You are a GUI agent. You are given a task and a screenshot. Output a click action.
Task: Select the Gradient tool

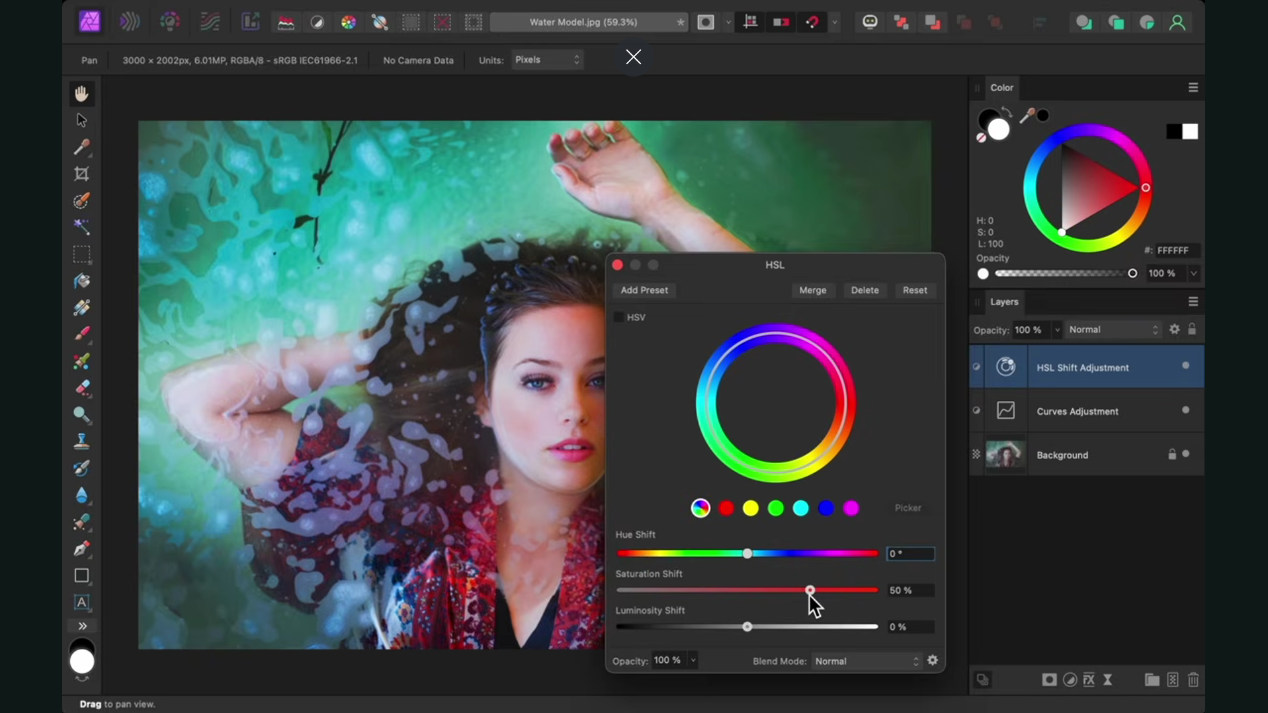81,307
